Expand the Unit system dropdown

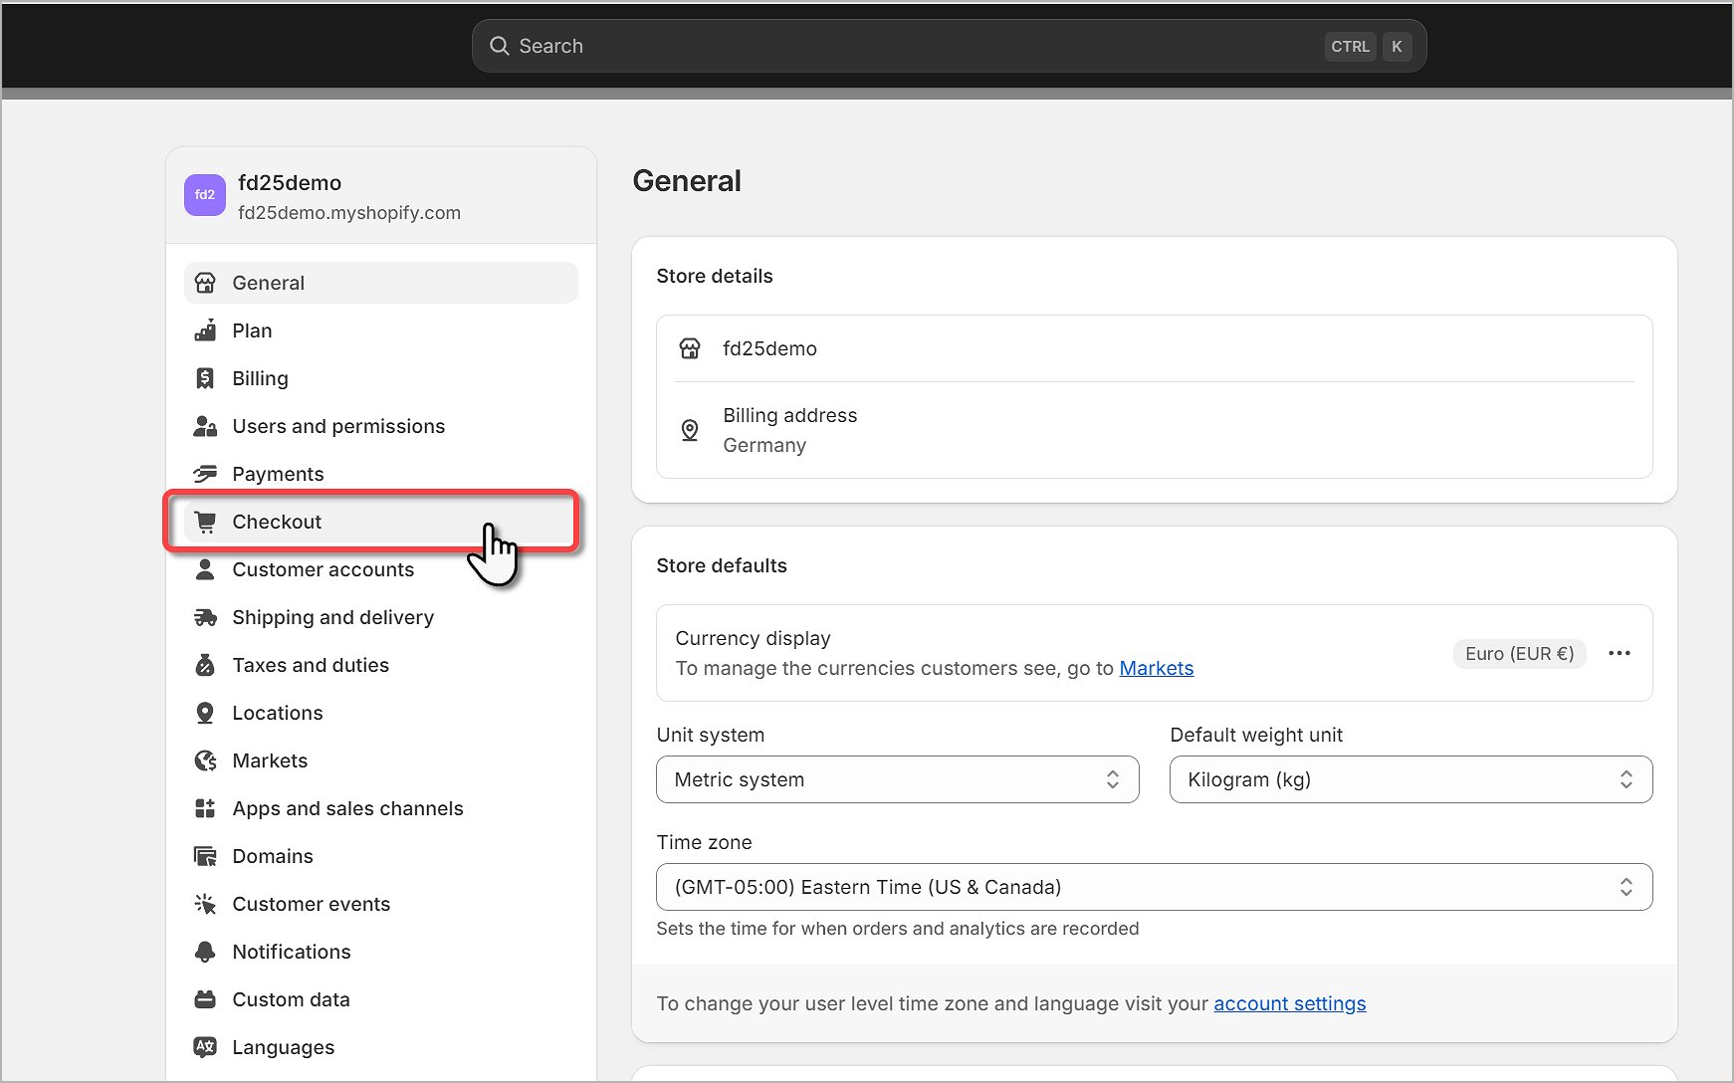897,779
